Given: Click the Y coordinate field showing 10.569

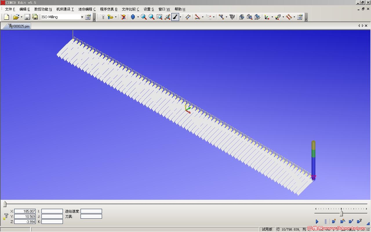Looking at the screenshot, I should 25,216.
